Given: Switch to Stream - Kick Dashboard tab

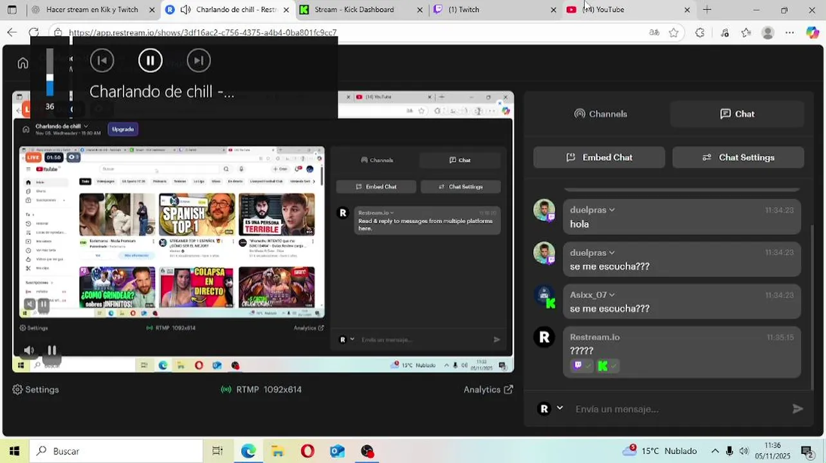Looking at the screenshot, I should [x=354, y=10].
